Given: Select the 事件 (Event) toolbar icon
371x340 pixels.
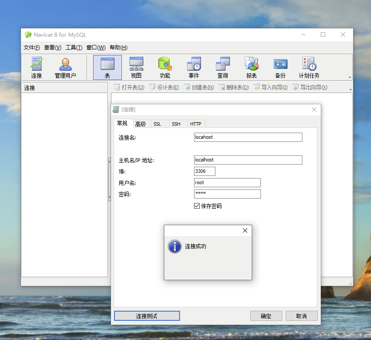Looking at the screenshot, I should 194,68.
